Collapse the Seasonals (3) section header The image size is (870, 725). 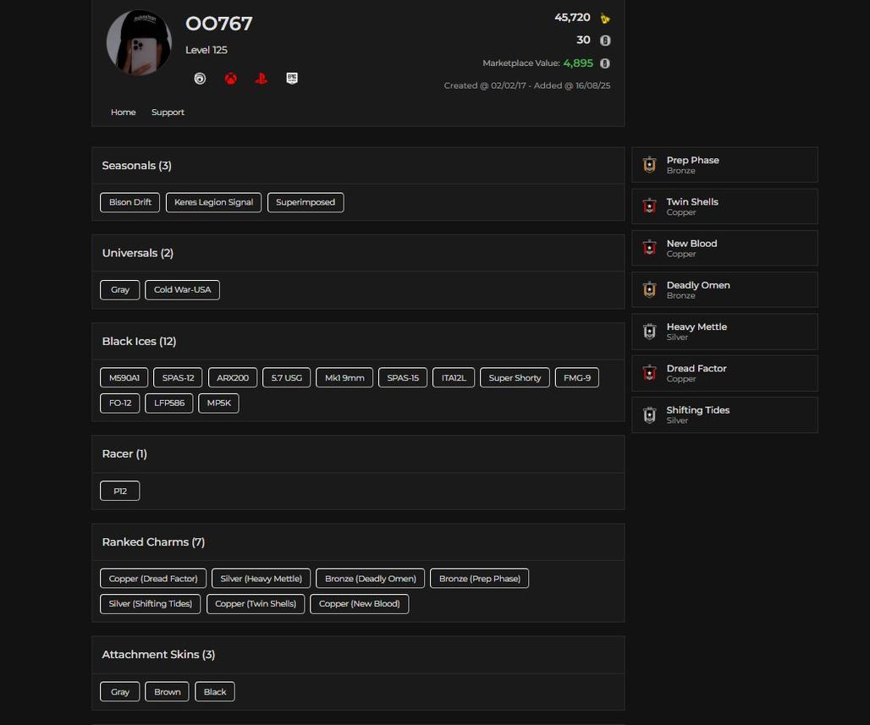(x=137, y=166)
